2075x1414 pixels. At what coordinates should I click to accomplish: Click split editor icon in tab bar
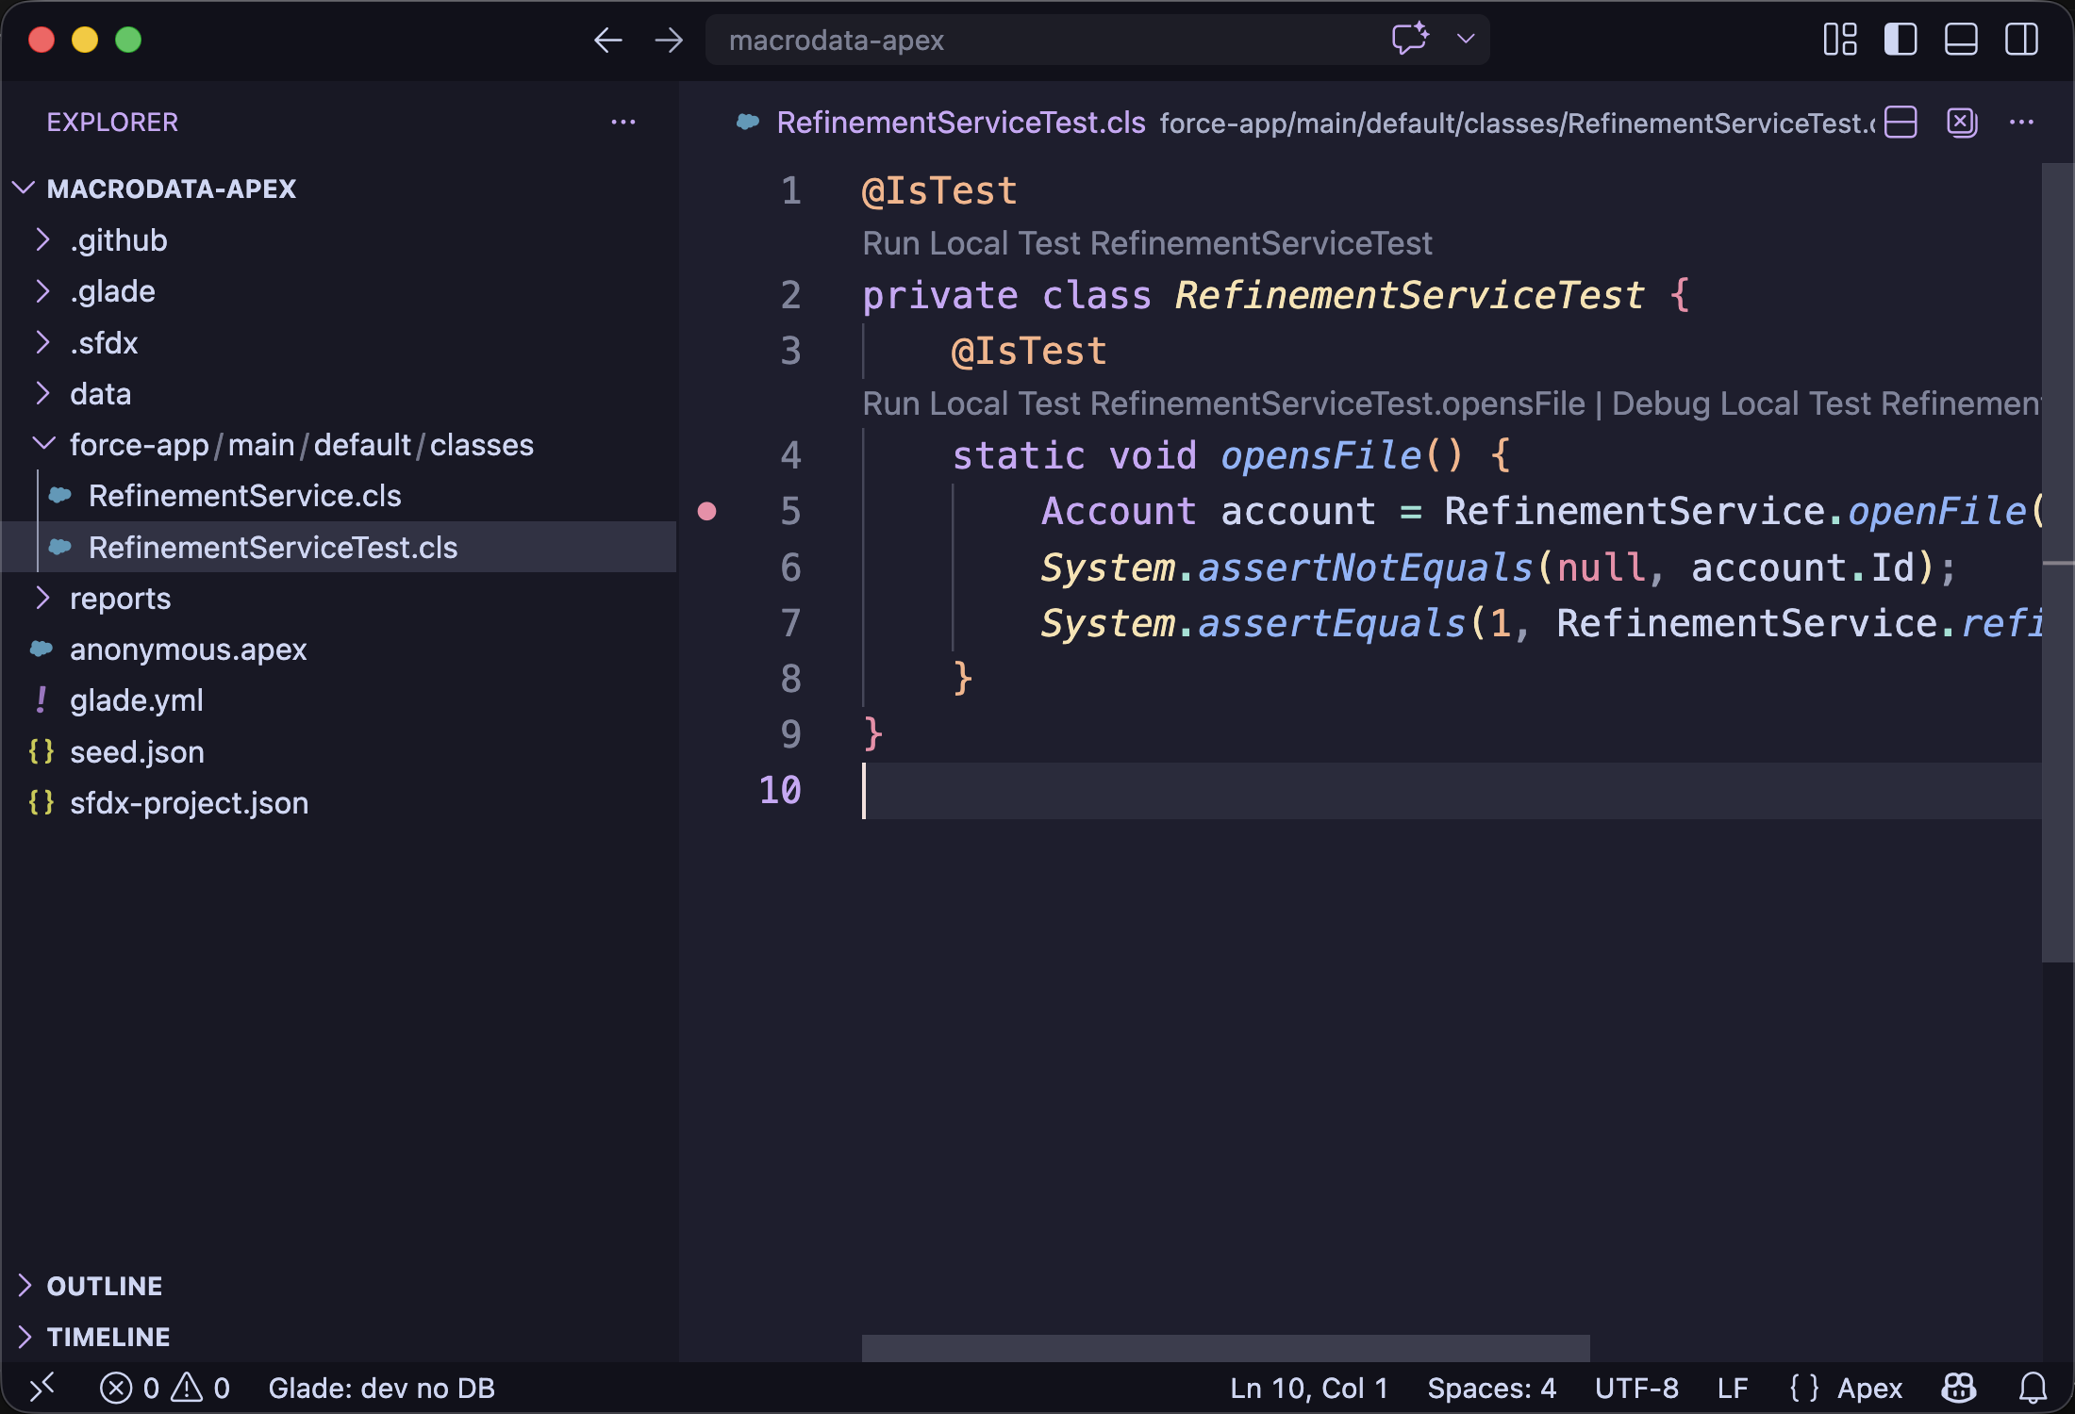1901,123
